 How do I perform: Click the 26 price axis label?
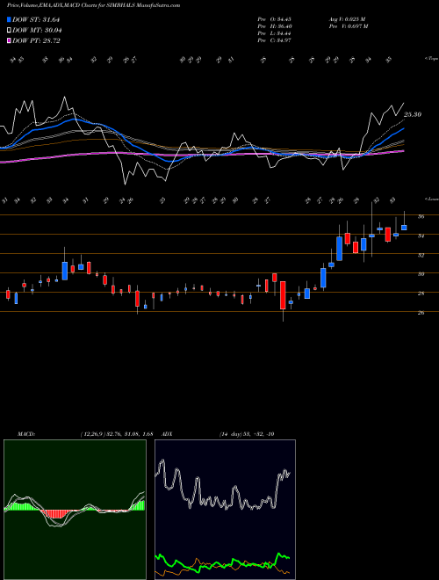coord(421,313)
